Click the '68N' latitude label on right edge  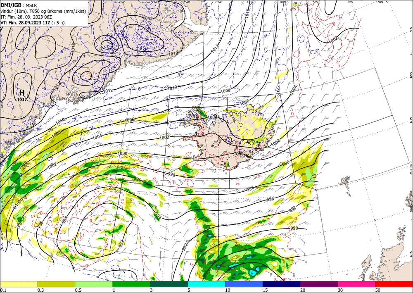coord(411,29)
